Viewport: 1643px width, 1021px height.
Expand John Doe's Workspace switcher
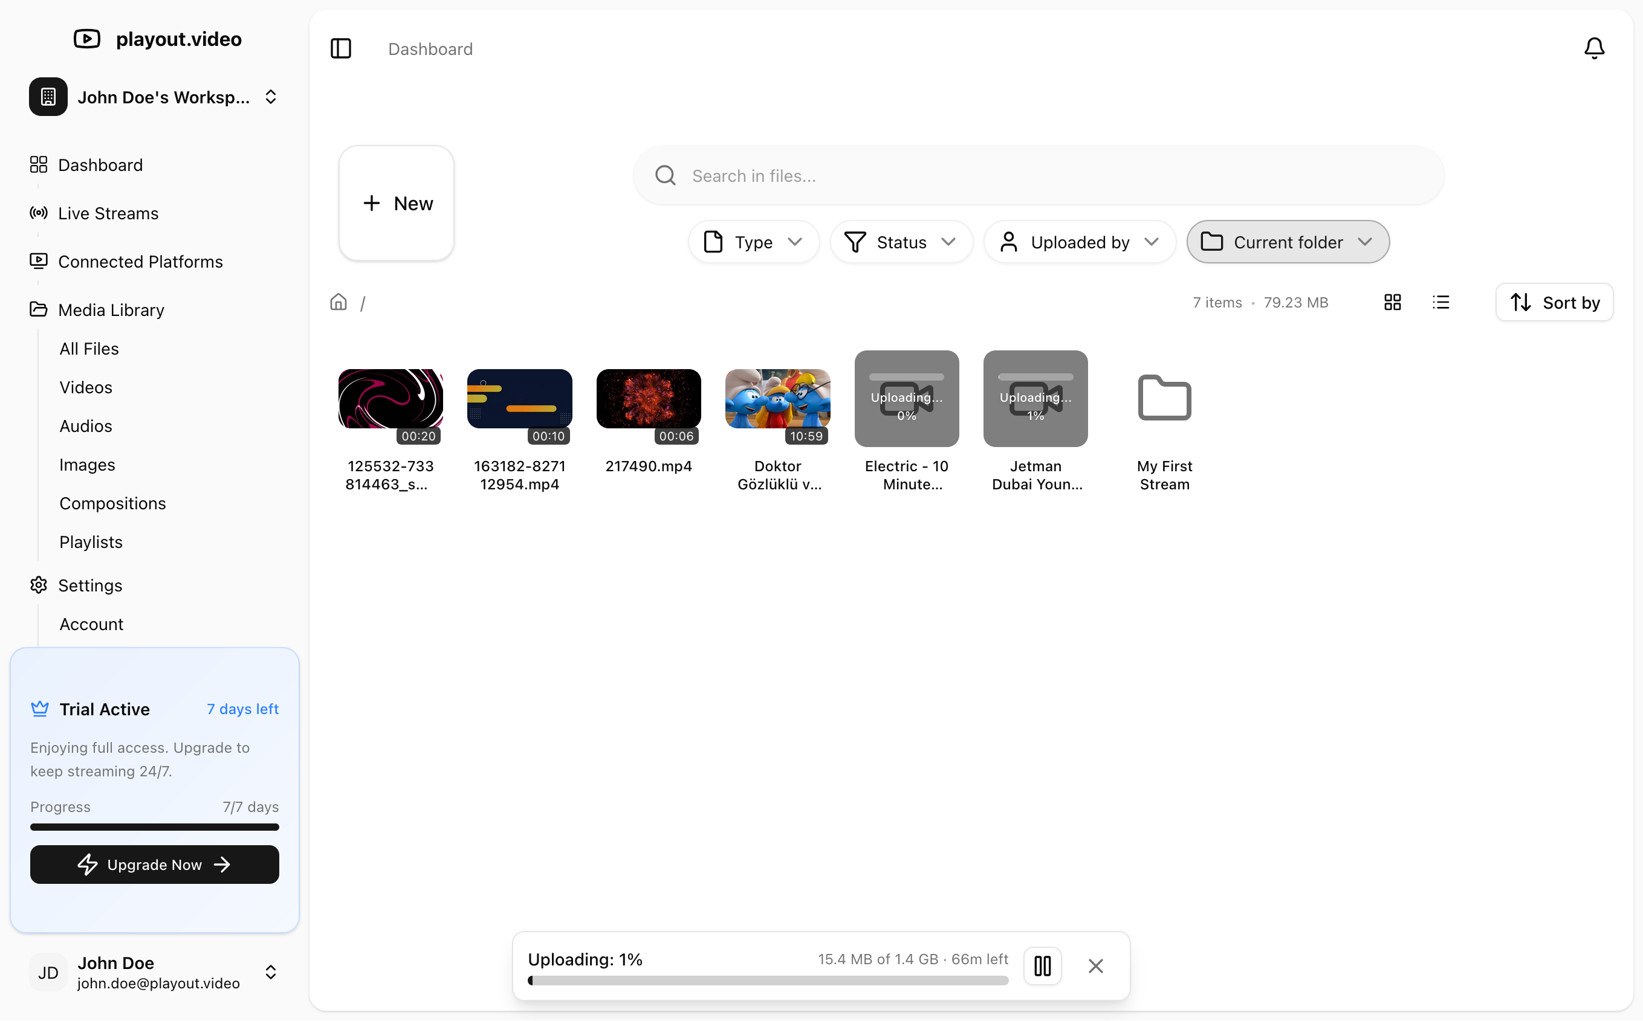(x=155, y=97)
